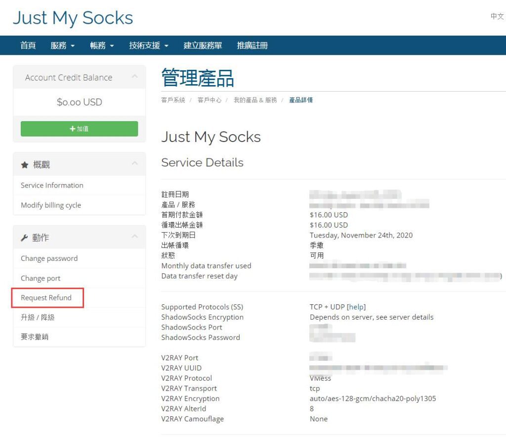The width and height of the screenshot is (506, 438).
Task: Click the 產品詳情 breadcrumb
Action: (301, 100)
